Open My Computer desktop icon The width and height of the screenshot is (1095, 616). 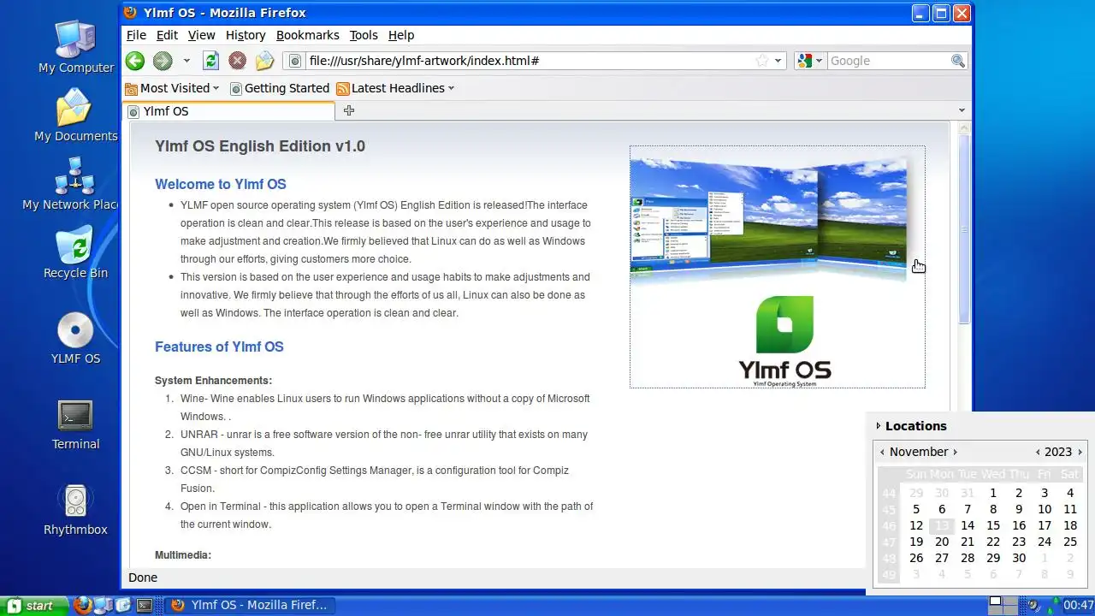(76, 48)
